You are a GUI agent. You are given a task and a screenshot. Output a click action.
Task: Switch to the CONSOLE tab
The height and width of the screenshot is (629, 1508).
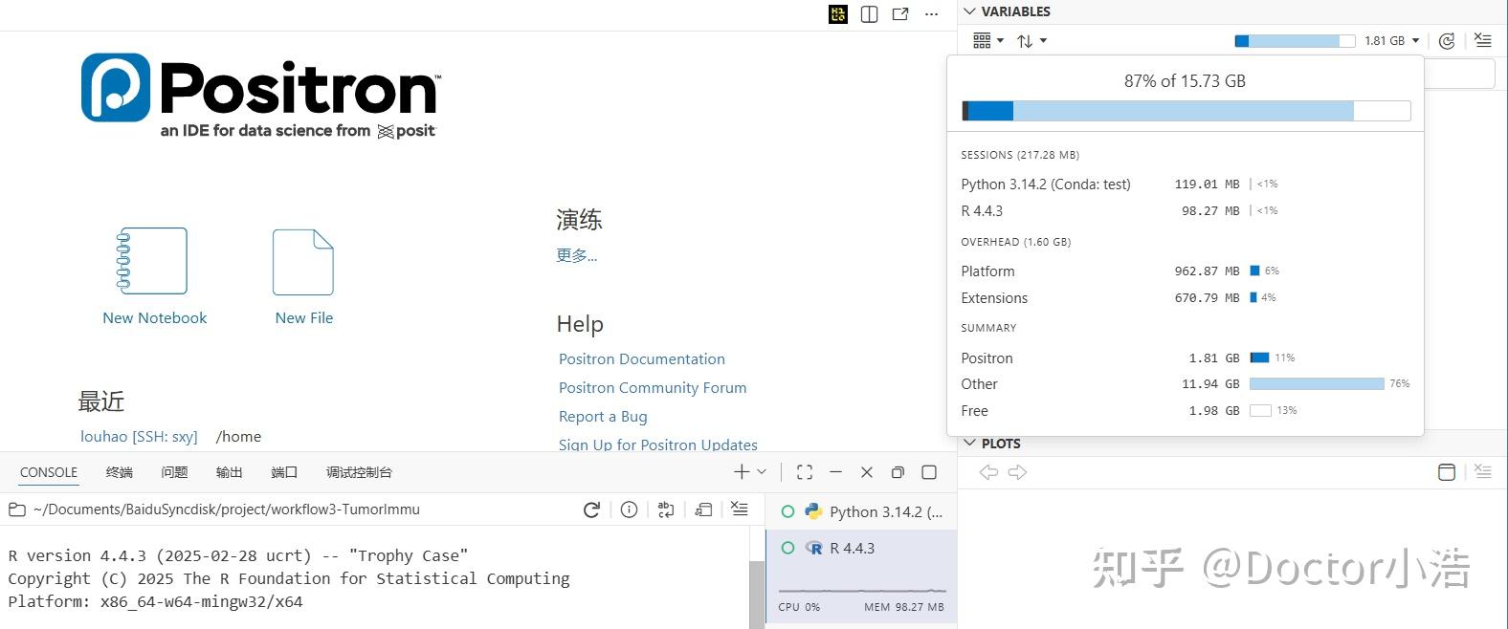pyautogui.click(x=49, y=472)
